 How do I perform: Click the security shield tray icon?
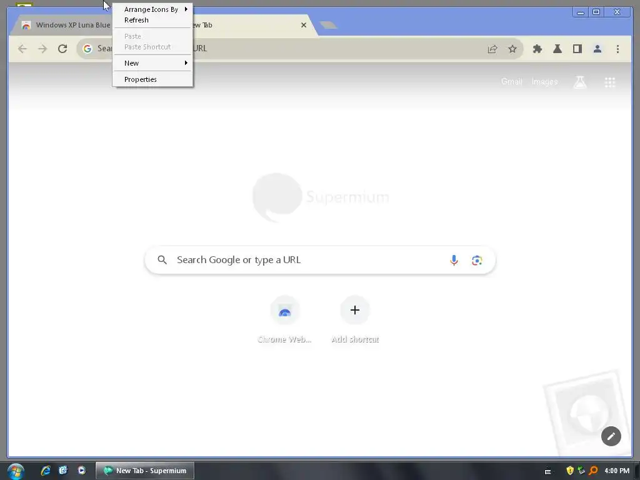click(570, 471)
